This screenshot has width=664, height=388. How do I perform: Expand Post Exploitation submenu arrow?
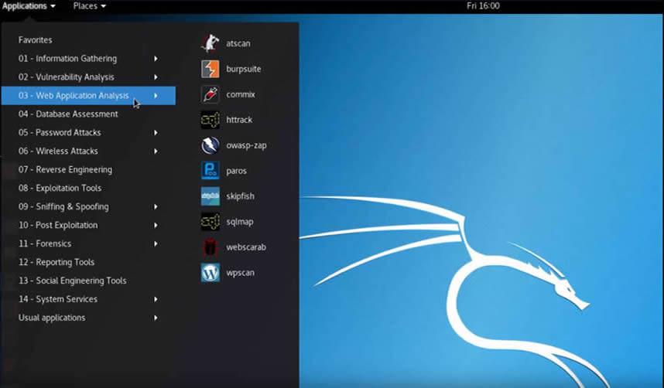coord(156,225)
